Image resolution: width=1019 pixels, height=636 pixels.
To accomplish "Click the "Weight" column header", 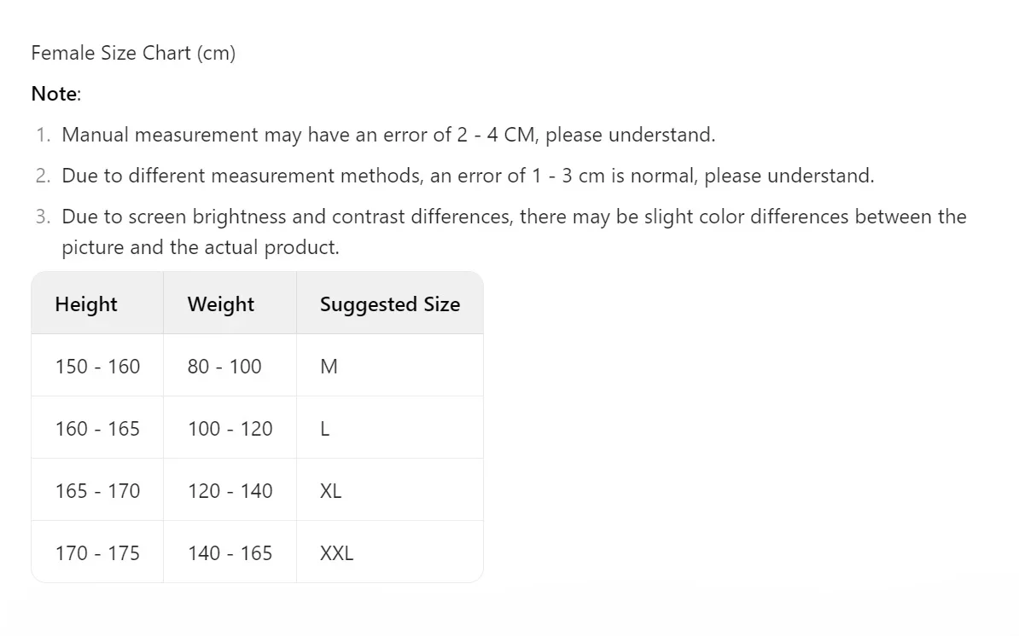I will point(221,304).
